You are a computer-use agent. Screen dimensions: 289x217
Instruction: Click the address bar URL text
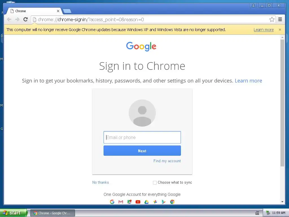click(x=91, y=19)
